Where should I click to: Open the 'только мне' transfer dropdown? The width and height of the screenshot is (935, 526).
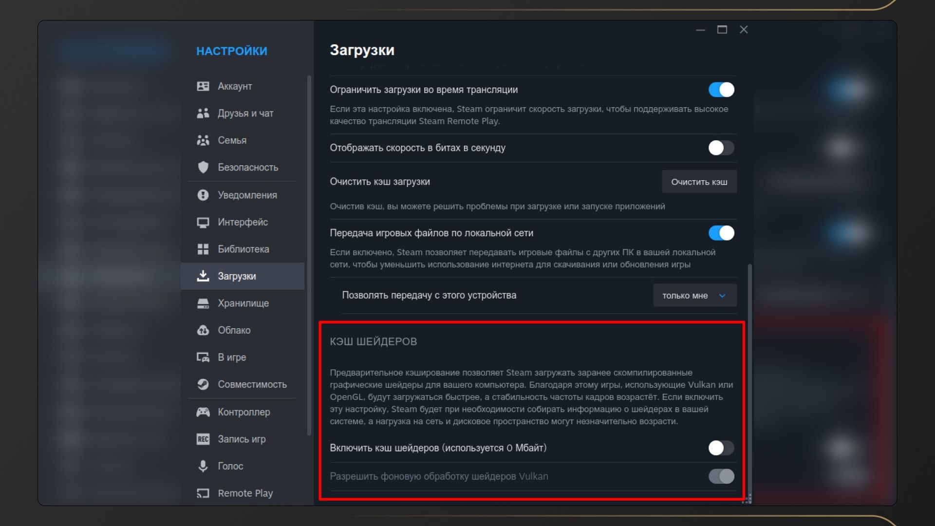click(x=694, y=296)
